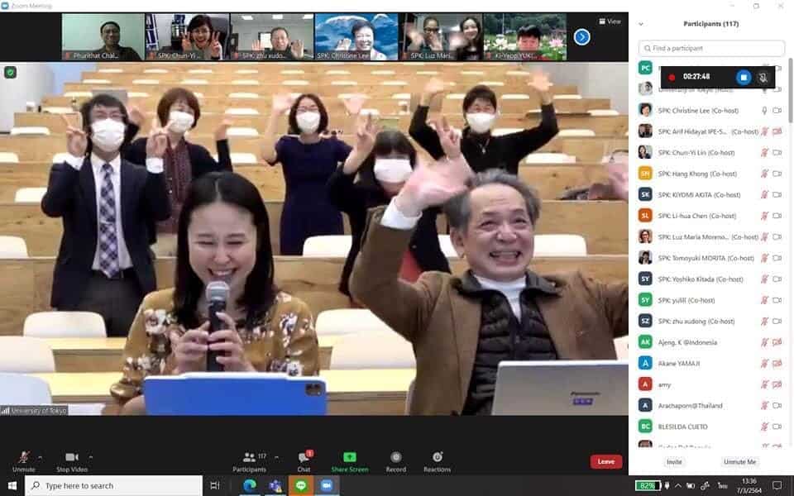The height and width of the screenshot is (496, 794).
Task: Click the Find a participant search box
Action: 711,49
